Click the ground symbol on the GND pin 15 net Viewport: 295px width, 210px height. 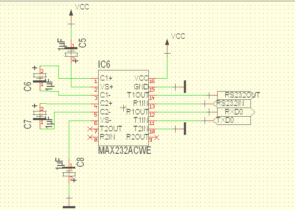[185, 87]
